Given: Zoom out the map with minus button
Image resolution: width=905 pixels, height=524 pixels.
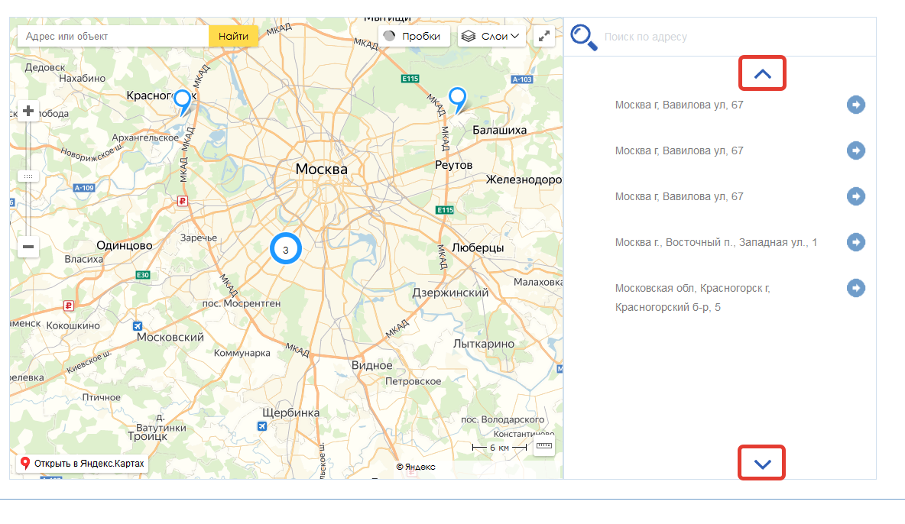Looking at the screenshot, I should click(28, 247).
